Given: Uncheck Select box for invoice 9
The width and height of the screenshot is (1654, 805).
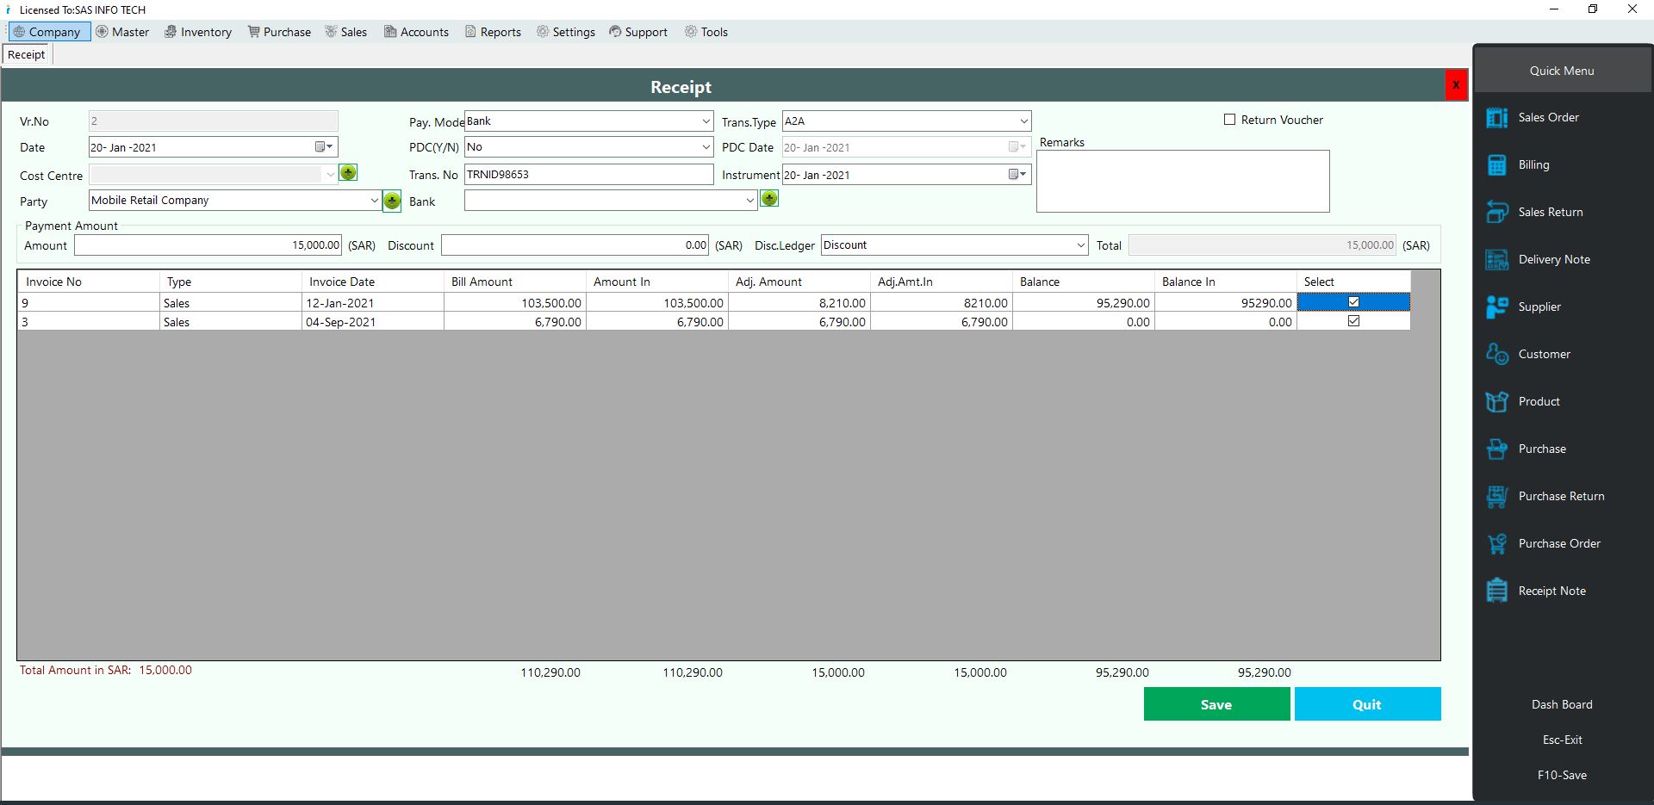Looking at the screenshot, I should point(1353,302).
